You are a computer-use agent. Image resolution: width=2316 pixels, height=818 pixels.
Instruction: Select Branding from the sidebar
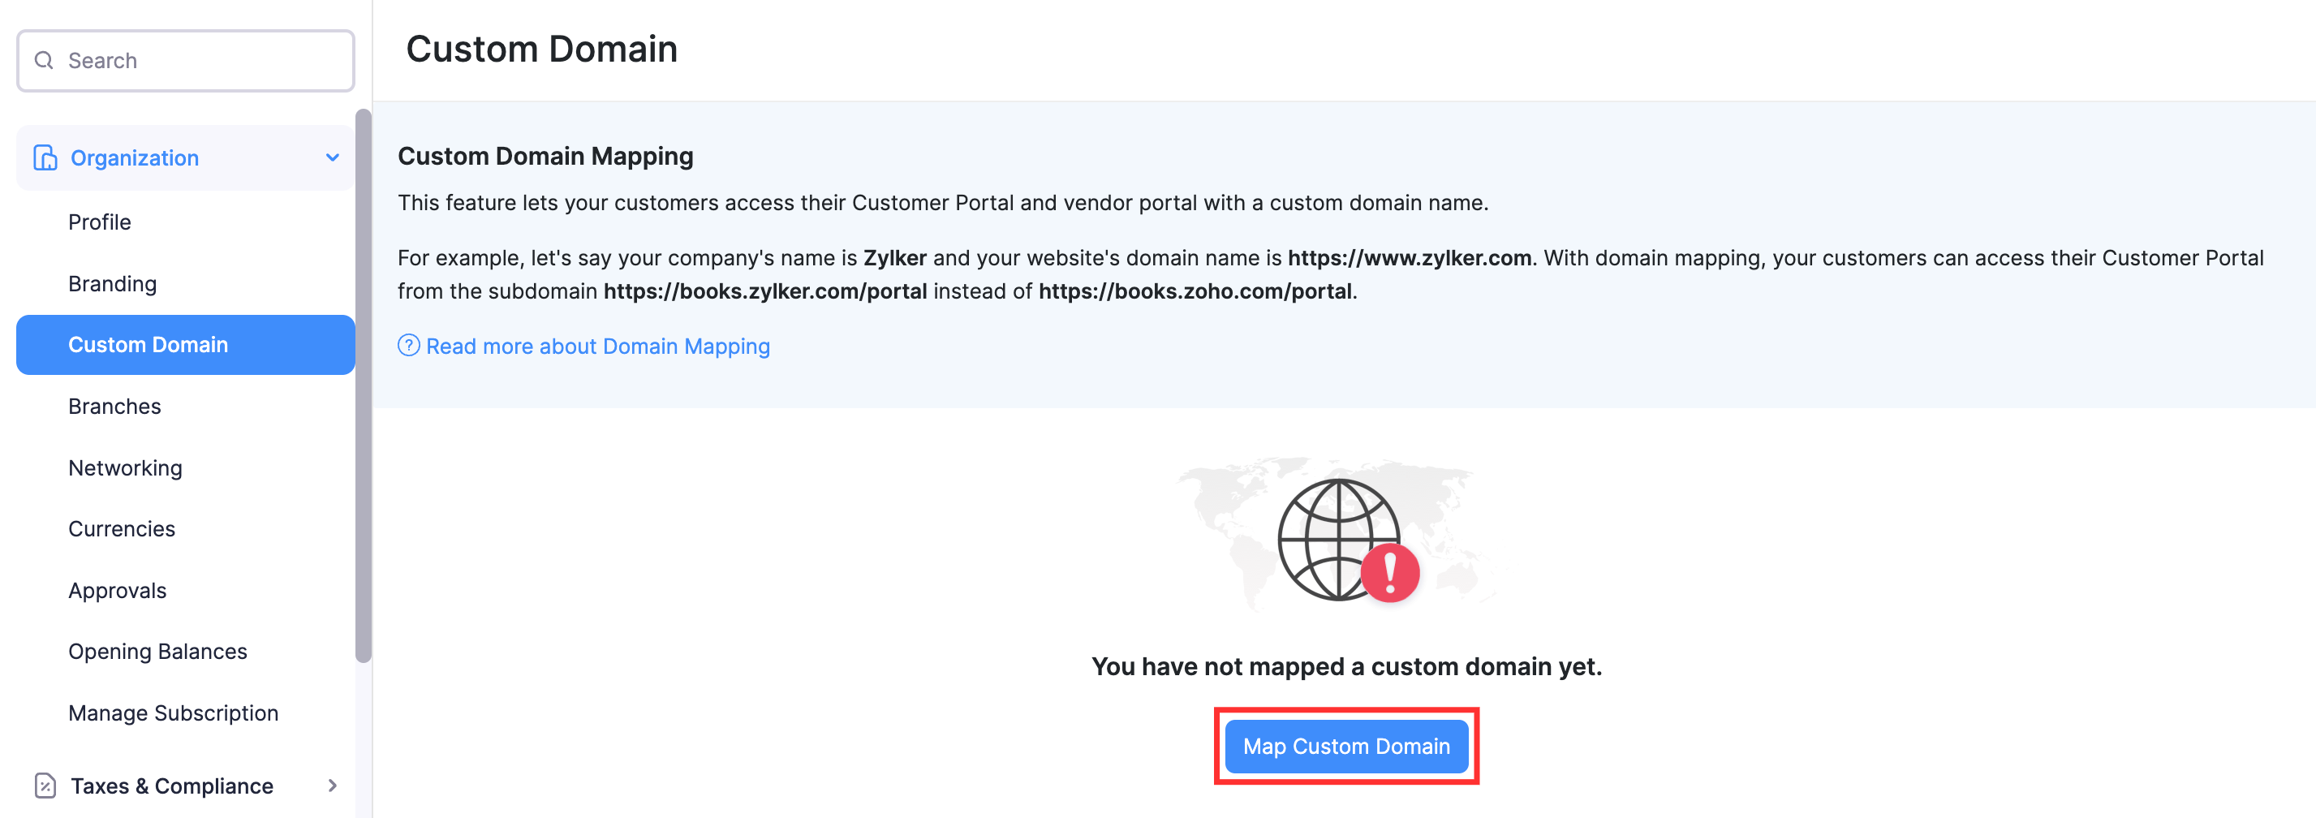(112, 283)
